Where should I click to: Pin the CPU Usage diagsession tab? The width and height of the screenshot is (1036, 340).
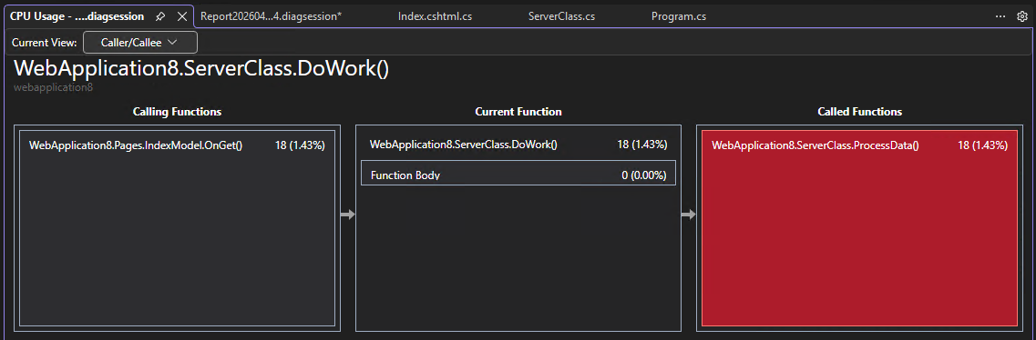[159, 16]
